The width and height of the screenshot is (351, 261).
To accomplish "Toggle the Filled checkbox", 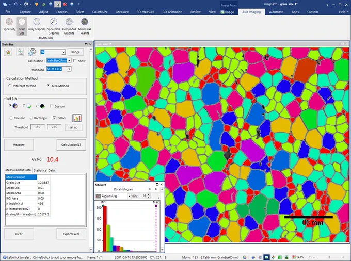I will [x=54, y=118].
